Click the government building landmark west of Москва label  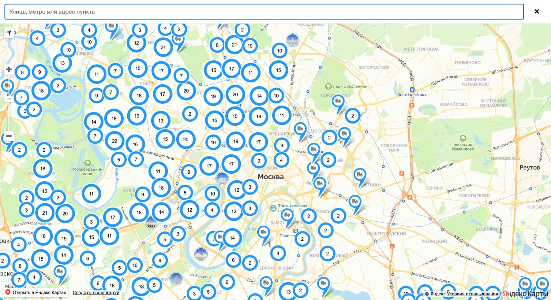click(222, 178)
